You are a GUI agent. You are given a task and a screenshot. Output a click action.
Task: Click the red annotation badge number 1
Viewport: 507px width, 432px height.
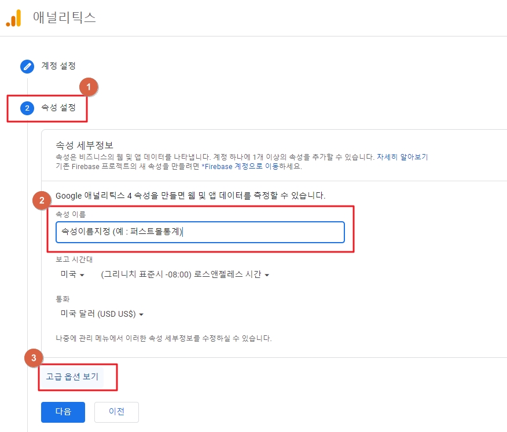coord(89,87)
